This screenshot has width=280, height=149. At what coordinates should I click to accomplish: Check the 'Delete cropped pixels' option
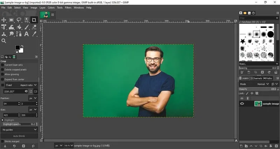(3, 70)
